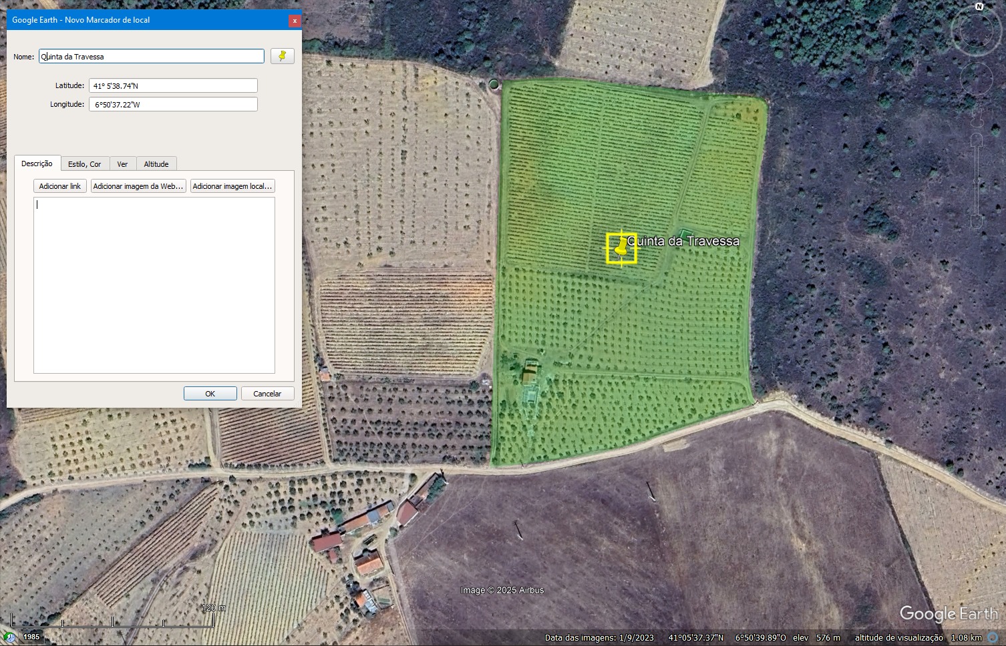Click the yellow placemark pin on the map
Screen dimensions: 1006x646
coord(621,248)
